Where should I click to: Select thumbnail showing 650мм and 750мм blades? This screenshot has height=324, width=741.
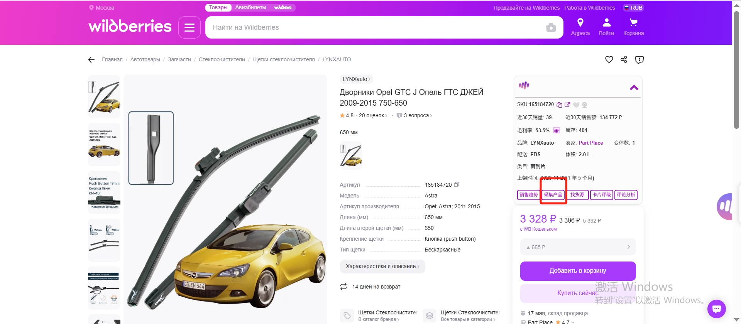104,240
